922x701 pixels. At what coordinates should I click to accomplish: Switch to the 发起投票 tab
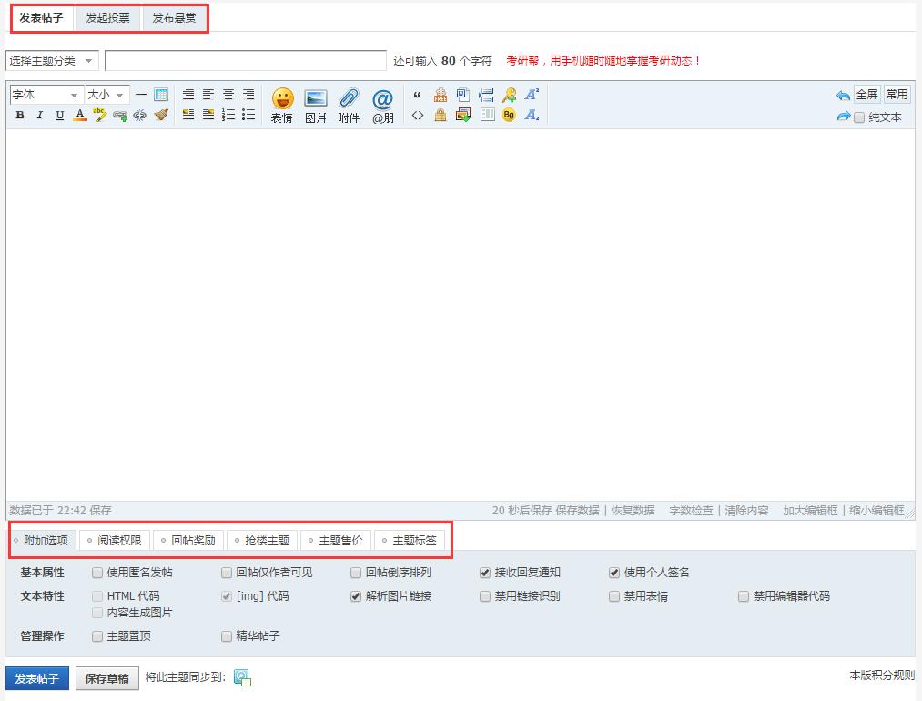pos(107,18)
